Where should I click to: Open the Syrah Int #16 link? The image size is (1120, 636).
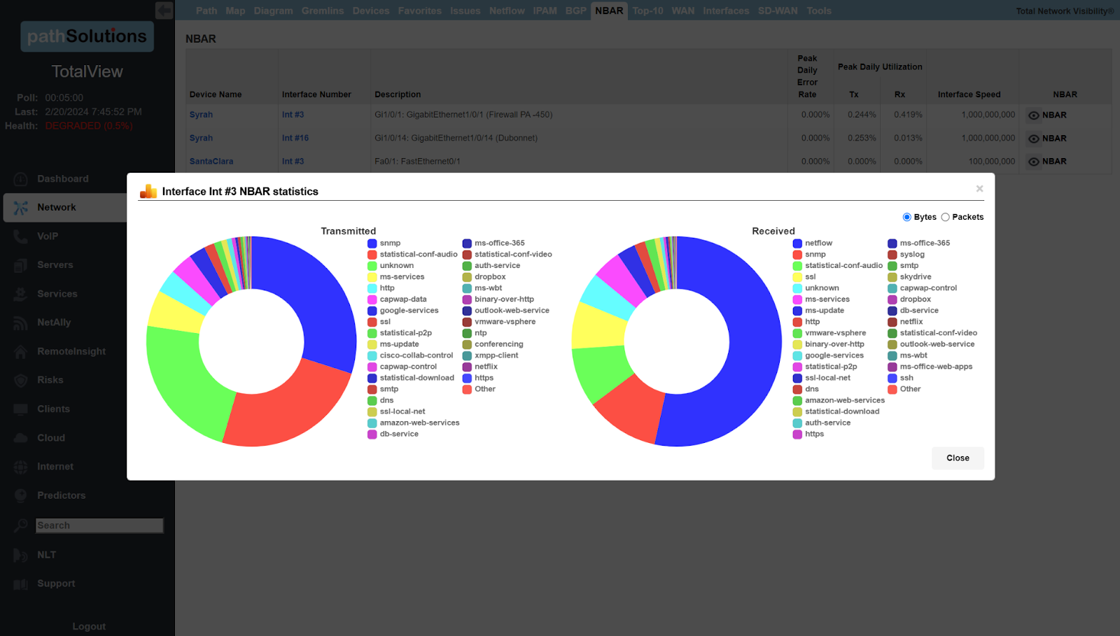295,138
